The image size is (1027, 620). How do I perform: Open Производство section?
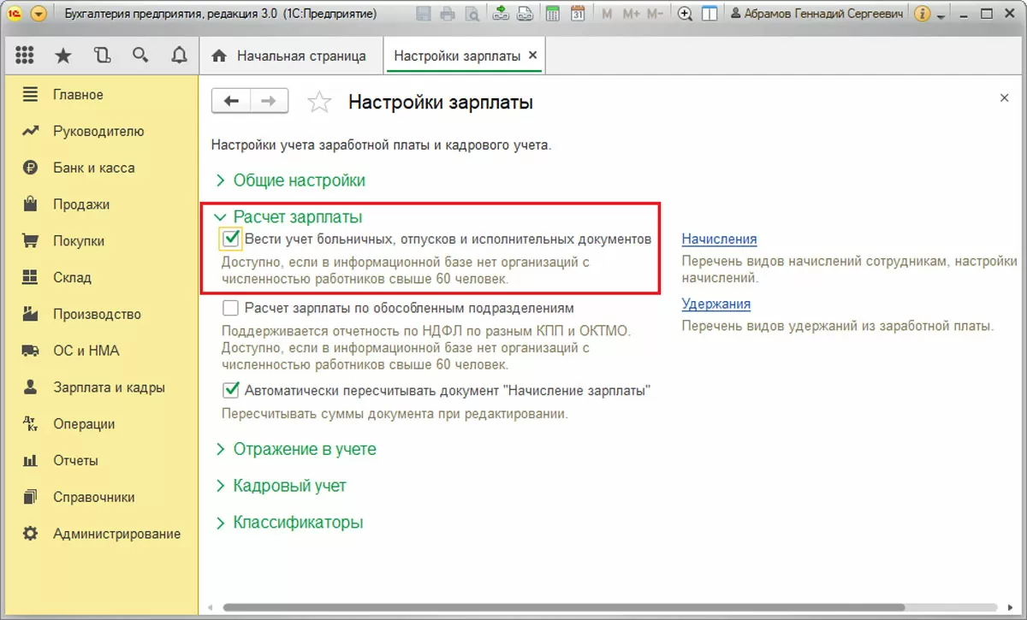tap(97, 315)
